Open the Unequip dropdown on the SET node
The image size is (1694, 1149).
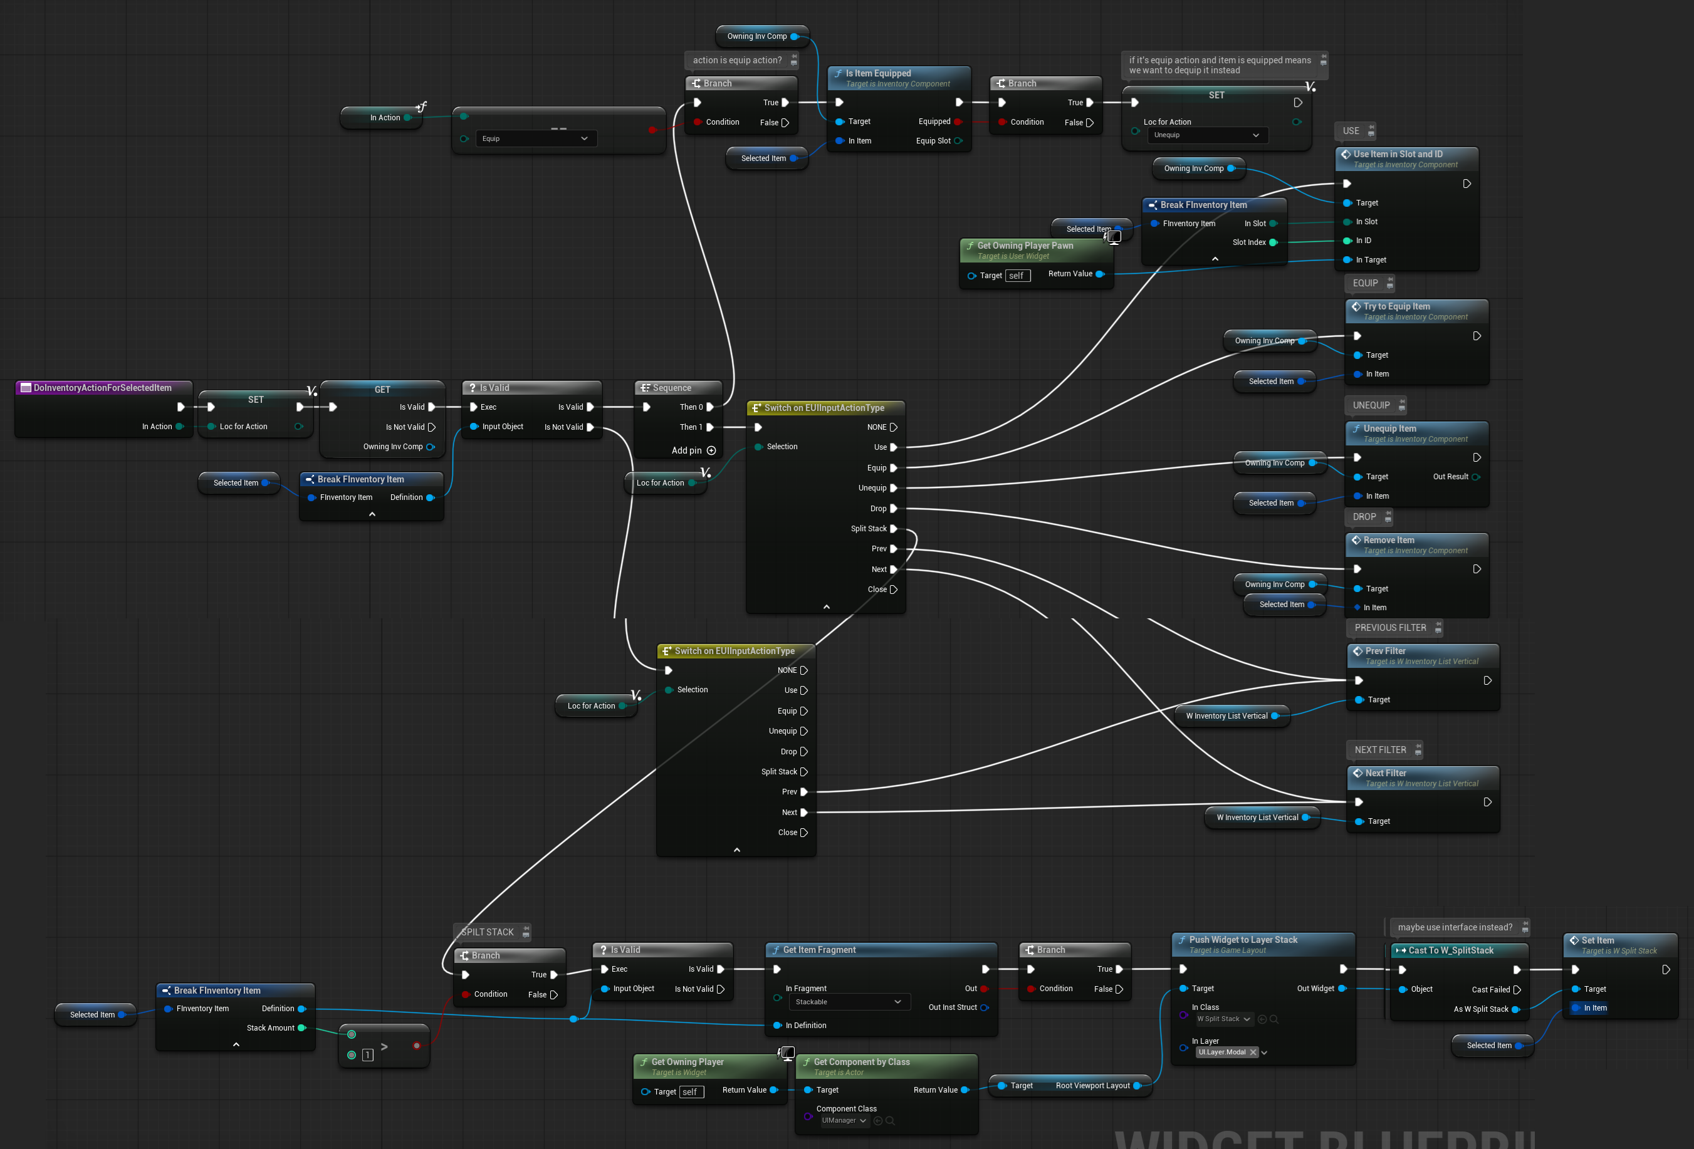[1207, 135]
